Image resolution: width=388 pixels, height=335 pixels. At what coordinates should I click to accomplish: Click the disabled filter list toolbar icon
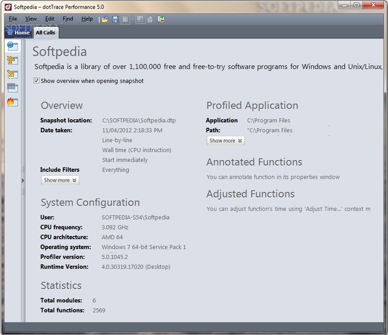coord(140,19)
